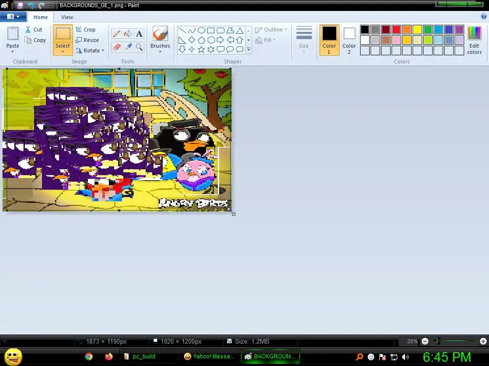Open the Resize dialog
The width and height of the screenshot is (489, 366).
(x=87, y=40)
